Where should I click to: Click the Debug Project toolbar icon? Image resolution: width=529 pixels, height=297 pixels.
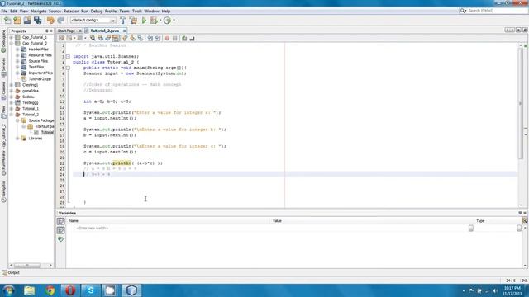[154, 21]
